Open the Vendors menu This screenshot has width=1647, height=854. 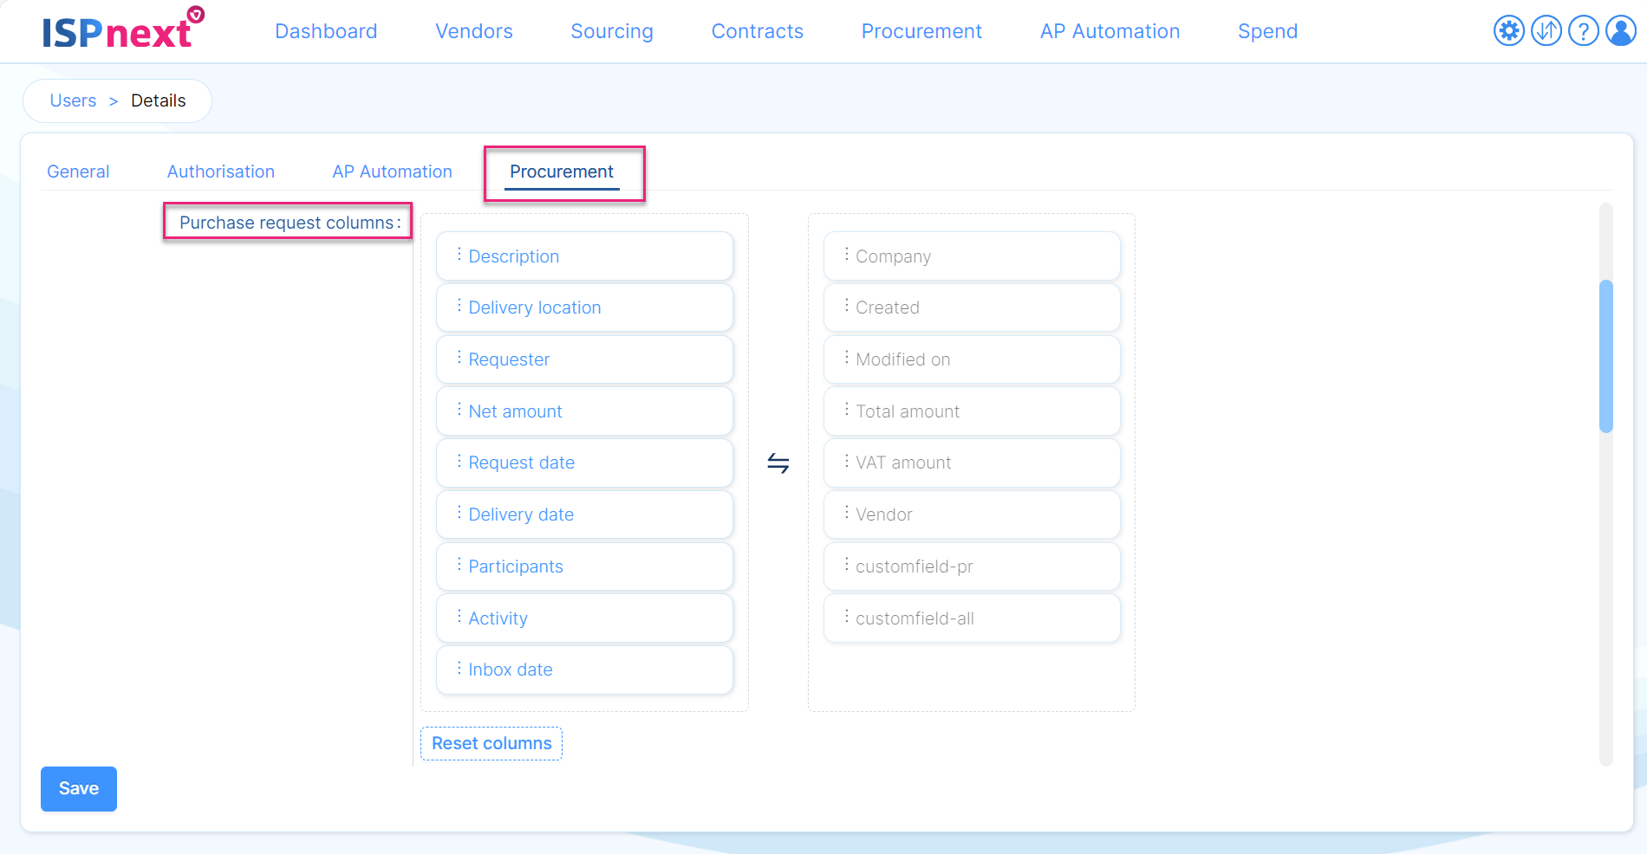tap(473, 31)
